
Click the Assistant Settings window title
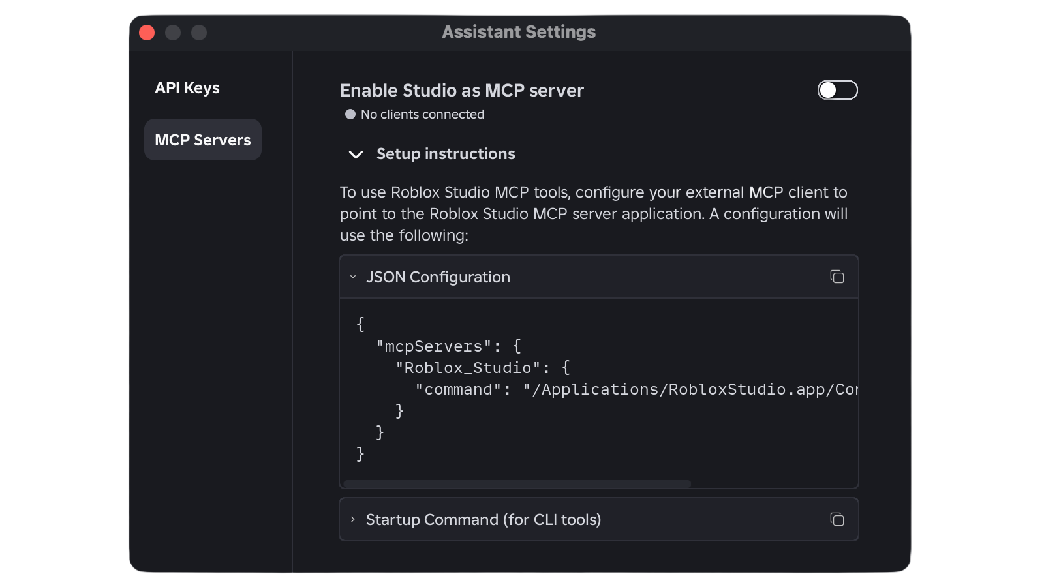[x=519, y=32]
